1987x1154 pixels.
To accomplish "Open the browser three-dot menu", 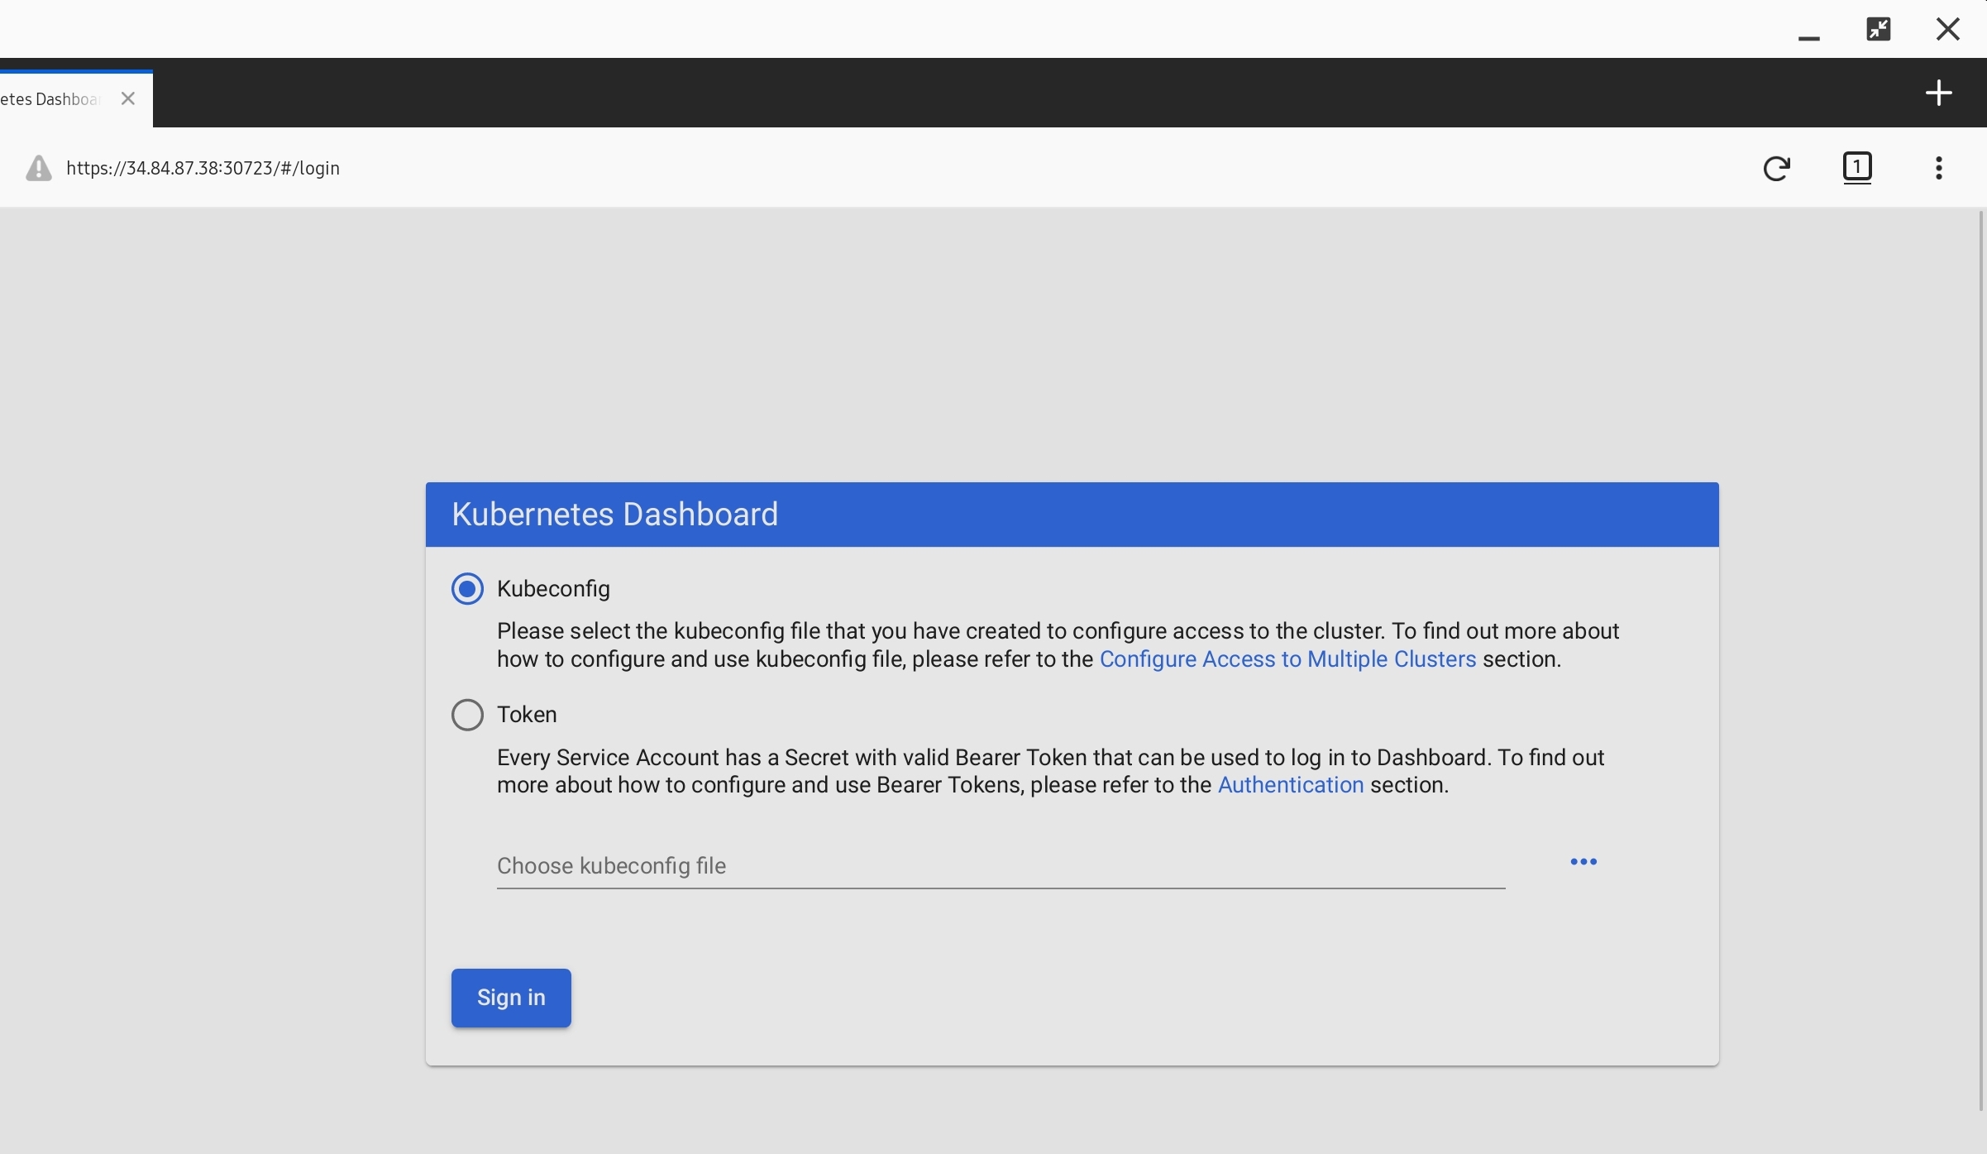I will click(x=1938, y=168).
